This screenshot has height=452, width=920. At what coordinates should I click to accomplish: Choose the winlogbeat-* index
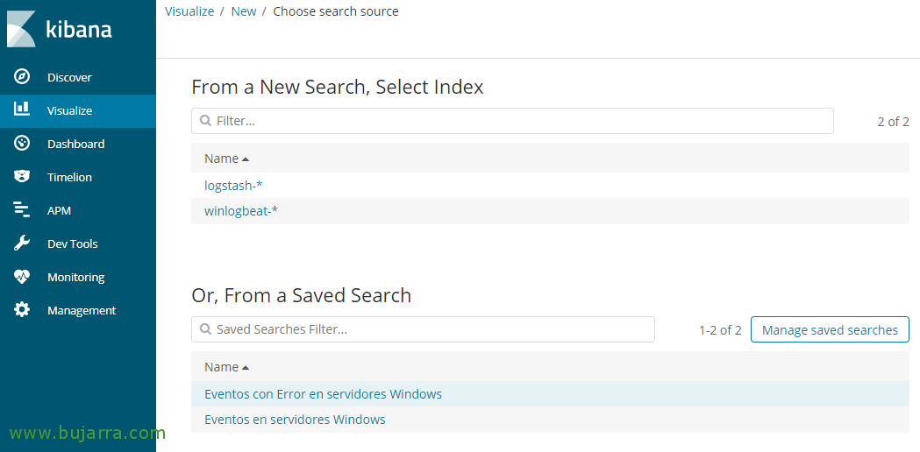[x=241, y=211]
